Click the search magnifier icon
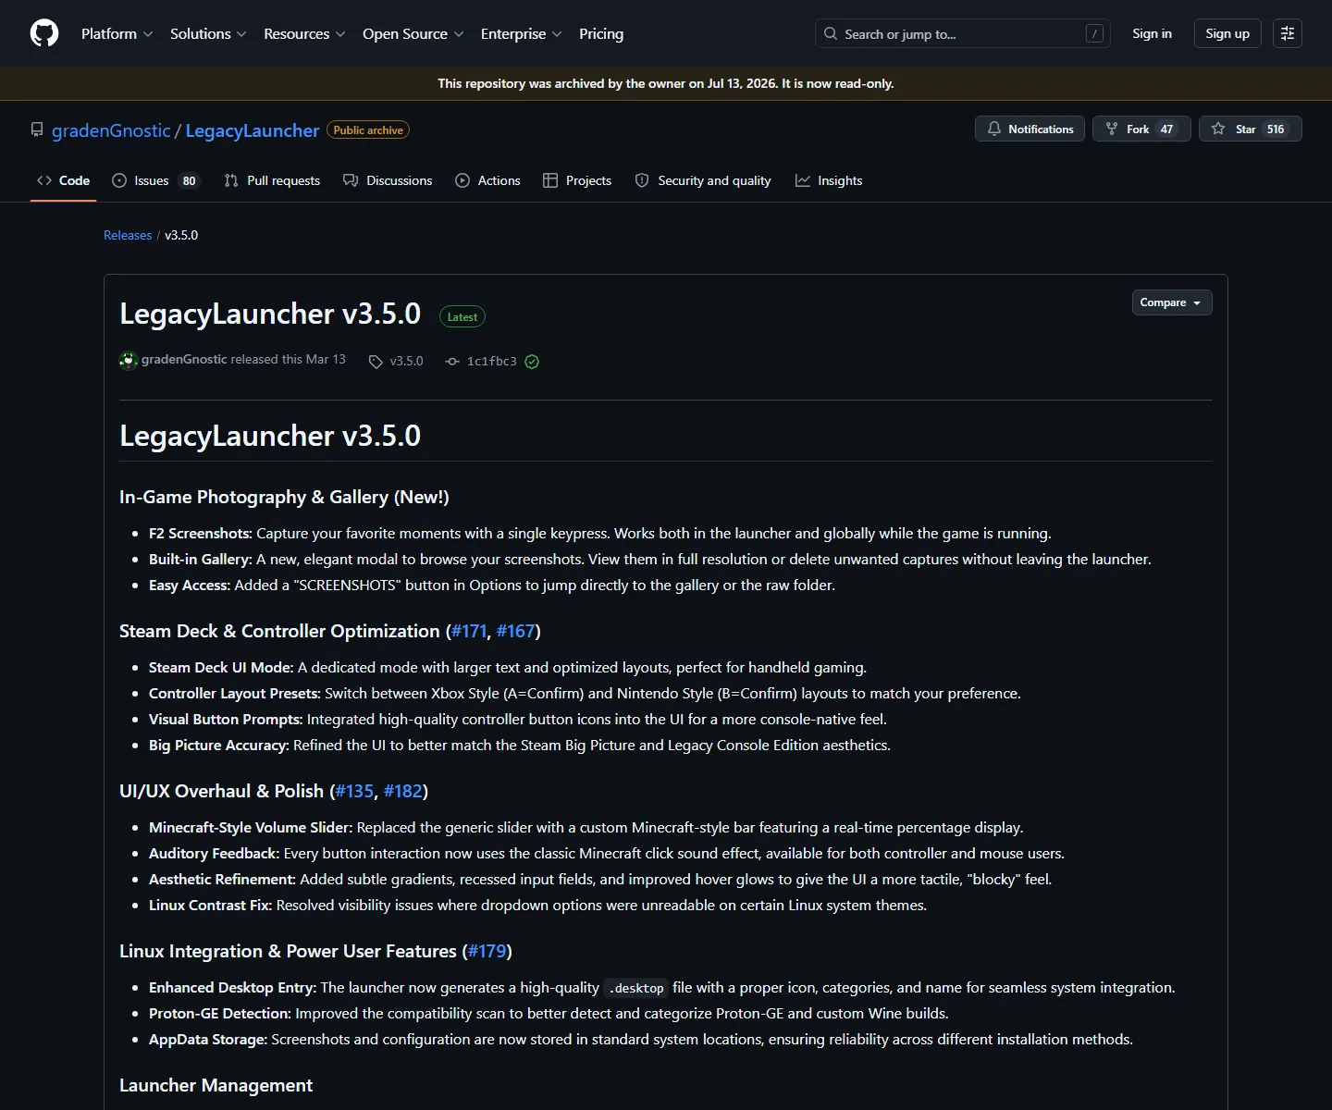 (x=831, y=33)
